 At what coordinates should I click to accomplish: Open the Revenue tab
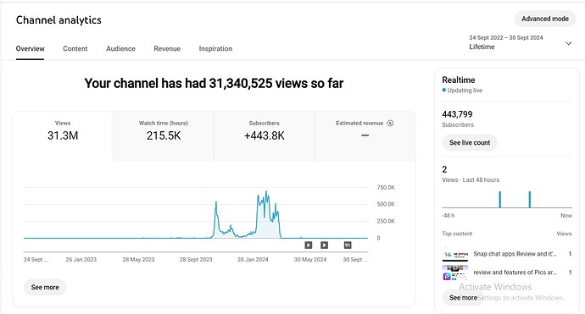point(167,49)
